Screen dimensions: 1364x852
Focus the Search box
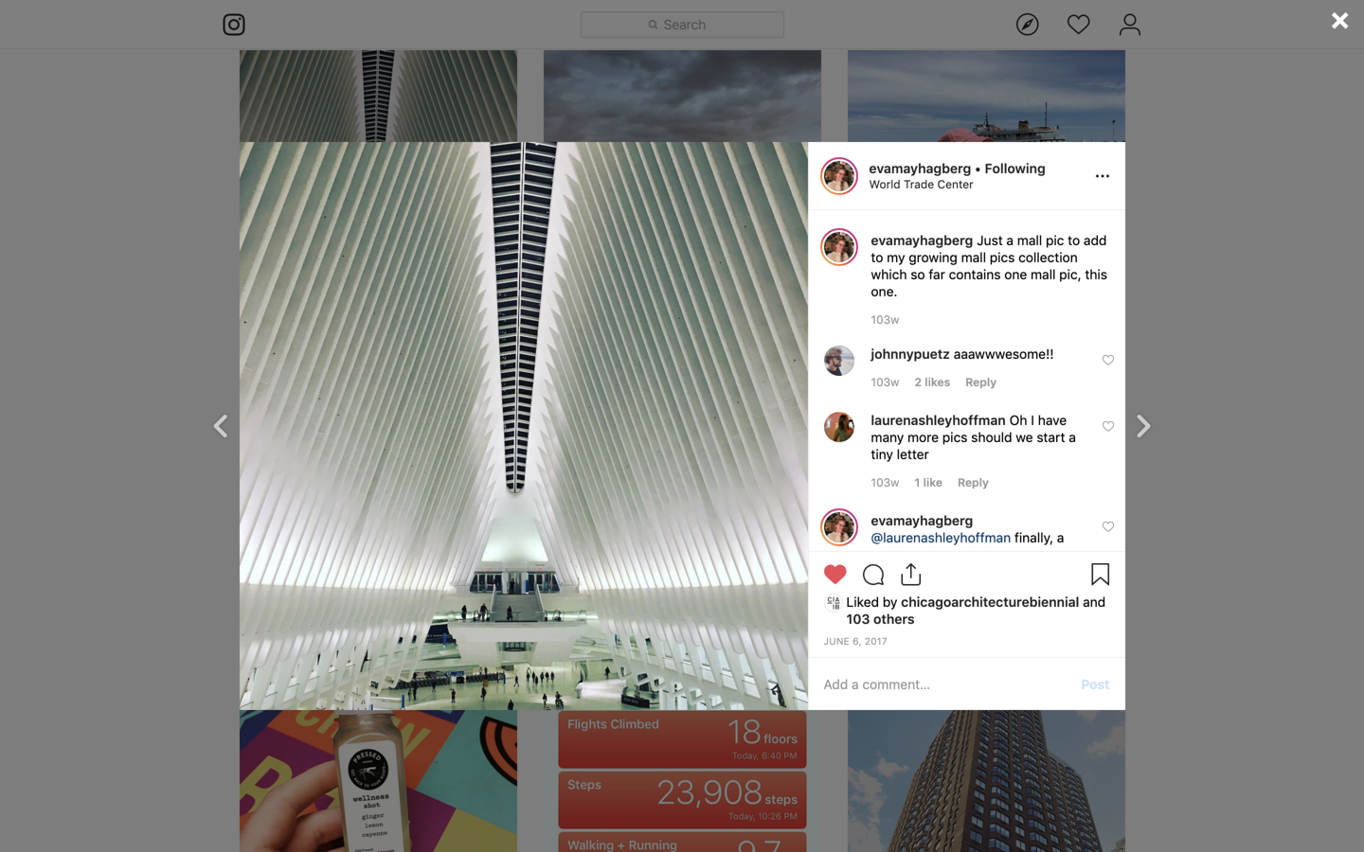click(x=682, y=25)
